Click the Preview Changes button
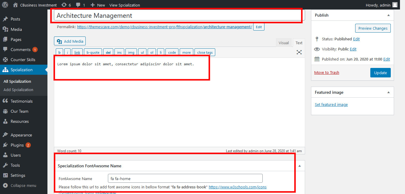This screenshot has width=405, height=194. (x=373, y=28)
